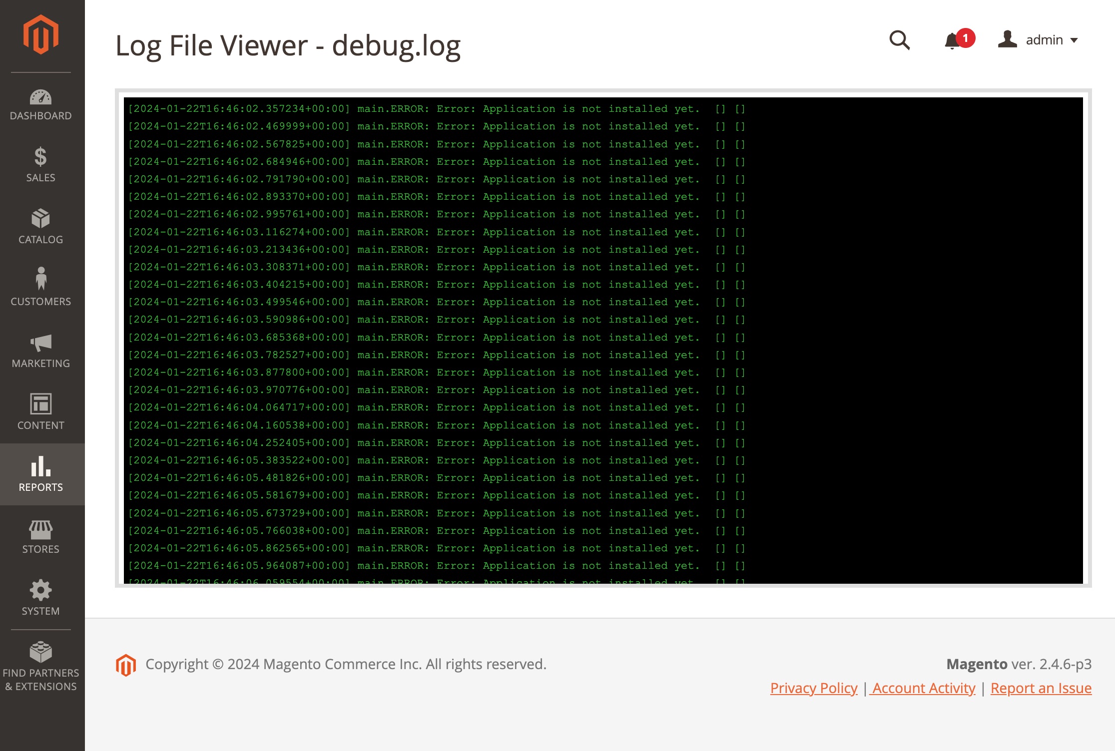
Task: Click the Magento logo in the footer
Action: [126, 665]
